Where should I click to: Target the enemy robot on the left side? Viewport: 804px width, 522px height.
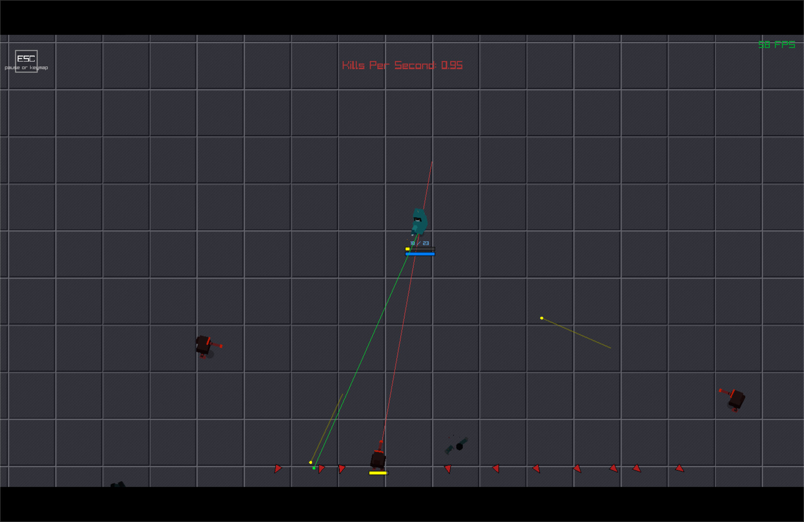coord(208,346)
